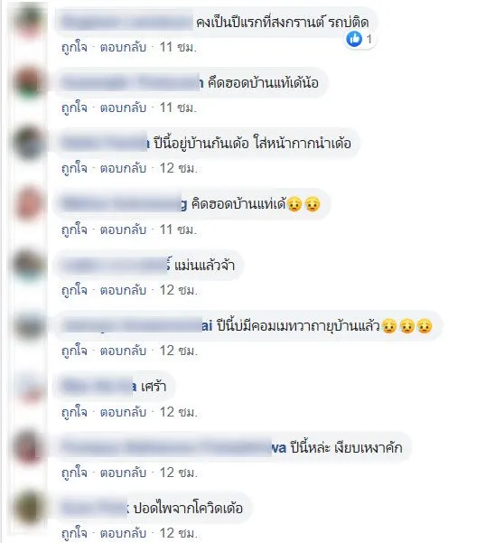Click blurred commenter name before 'แม่นแล้วจ้า'
495x543 pixels.
pyautogui.click(x=116, y=266)
